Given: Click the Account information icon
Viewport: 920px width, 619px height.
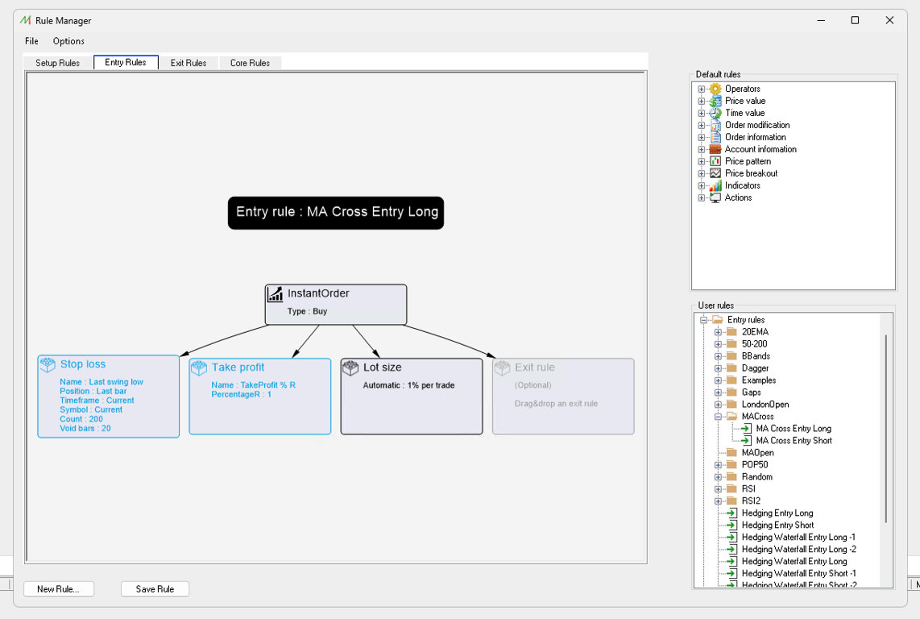Looking at the screenshot, I should pos(715,149).
